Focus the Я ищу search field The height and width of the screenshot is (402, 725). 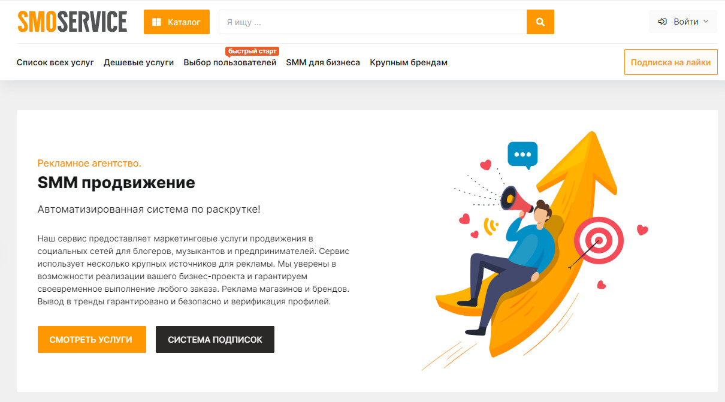pyautogui.click(x=373, y=22)
